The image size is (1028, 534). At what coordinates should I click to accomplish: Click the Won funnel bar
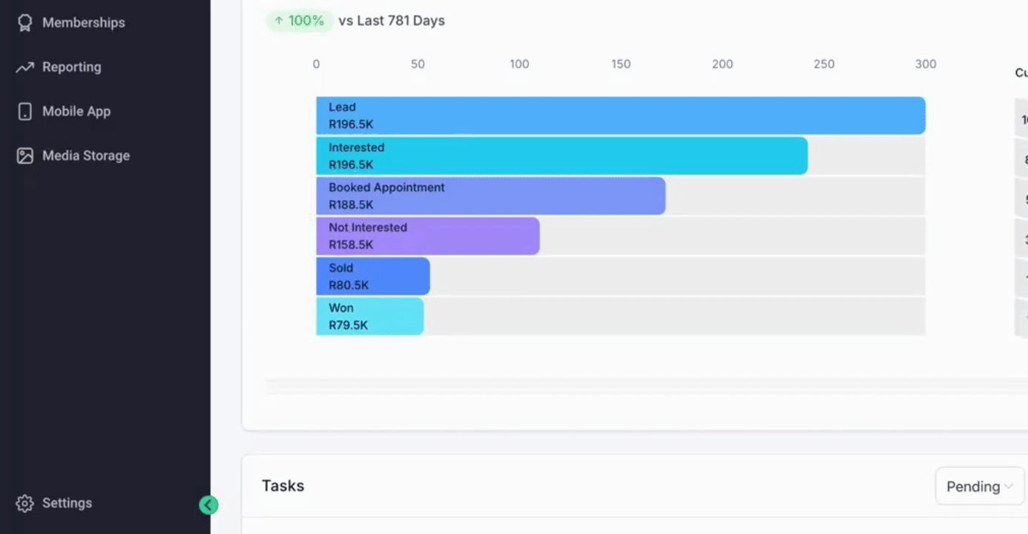pos(369,316)
